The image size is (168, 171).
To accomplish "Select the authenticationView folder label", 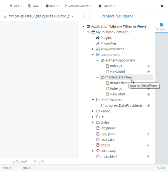I will (x=120, y=60).
